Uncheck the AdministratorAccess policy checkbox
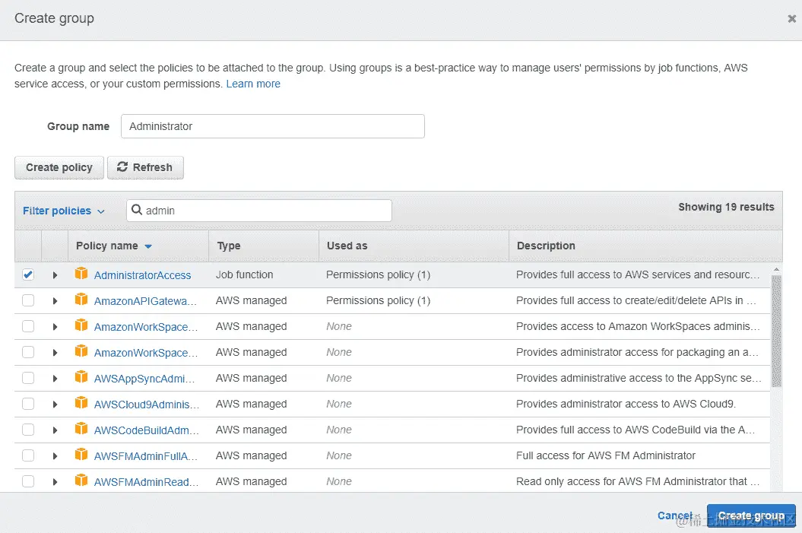Screen dimensions: 802x533 pos(28,275)
